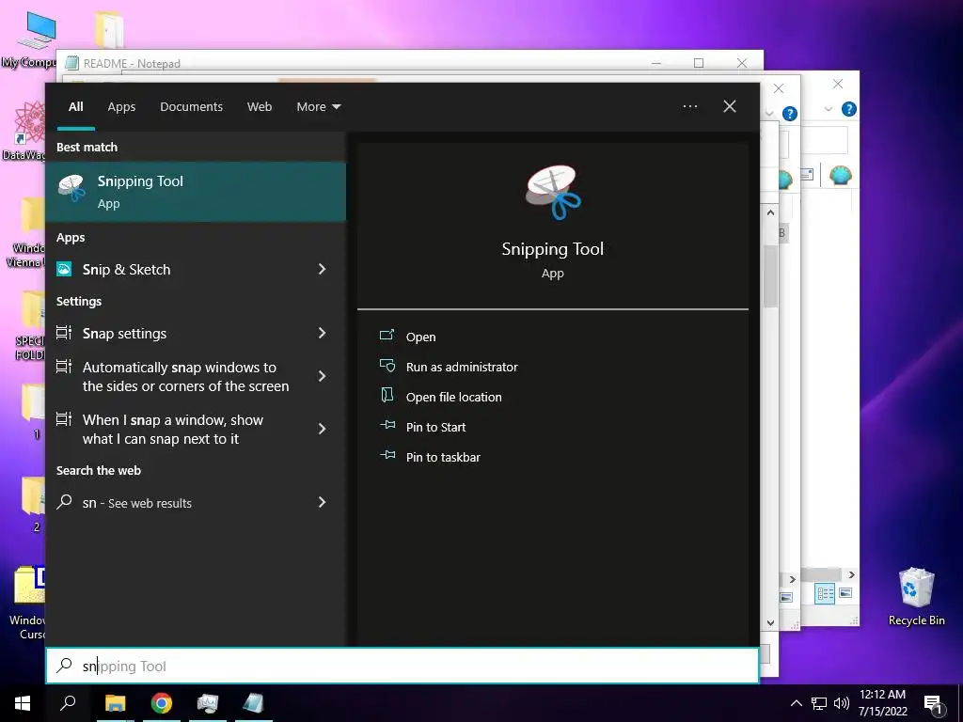Click the details view icon in rear window
The image size is (963, 722).
(x=825, y=593)
